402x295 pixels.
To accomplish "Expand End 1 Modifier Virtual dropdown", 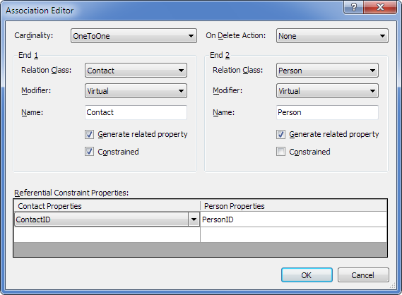I will 136,91.
